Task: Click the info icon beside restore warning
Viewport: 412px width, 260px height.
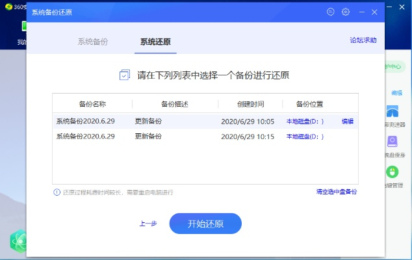Action: [57, 192]
